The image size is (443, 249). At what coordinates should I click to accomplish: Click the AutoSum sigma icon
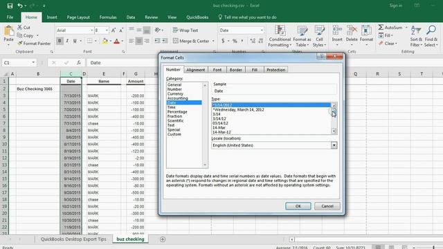point(381,28)
